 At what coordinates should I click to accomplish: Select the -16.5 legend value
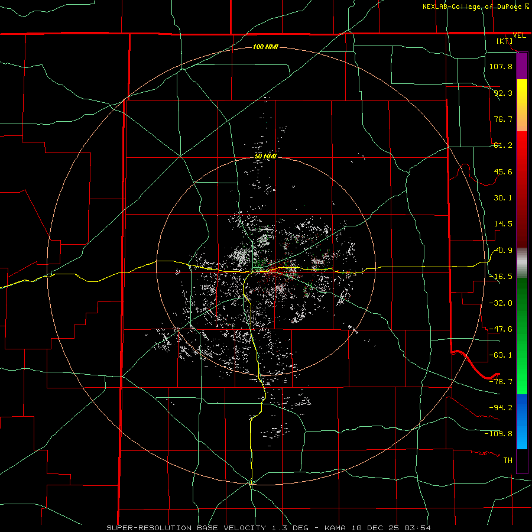click(x=501, y=277)
